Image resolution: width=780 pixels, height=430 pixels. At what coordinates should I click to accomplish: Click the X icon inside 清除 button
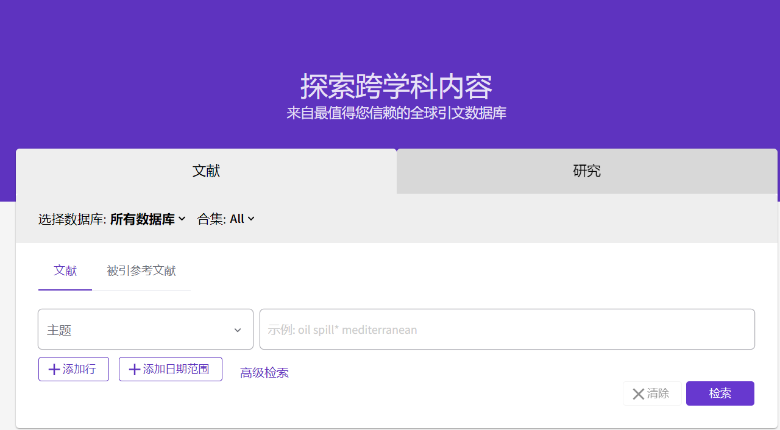click(639, 393)
